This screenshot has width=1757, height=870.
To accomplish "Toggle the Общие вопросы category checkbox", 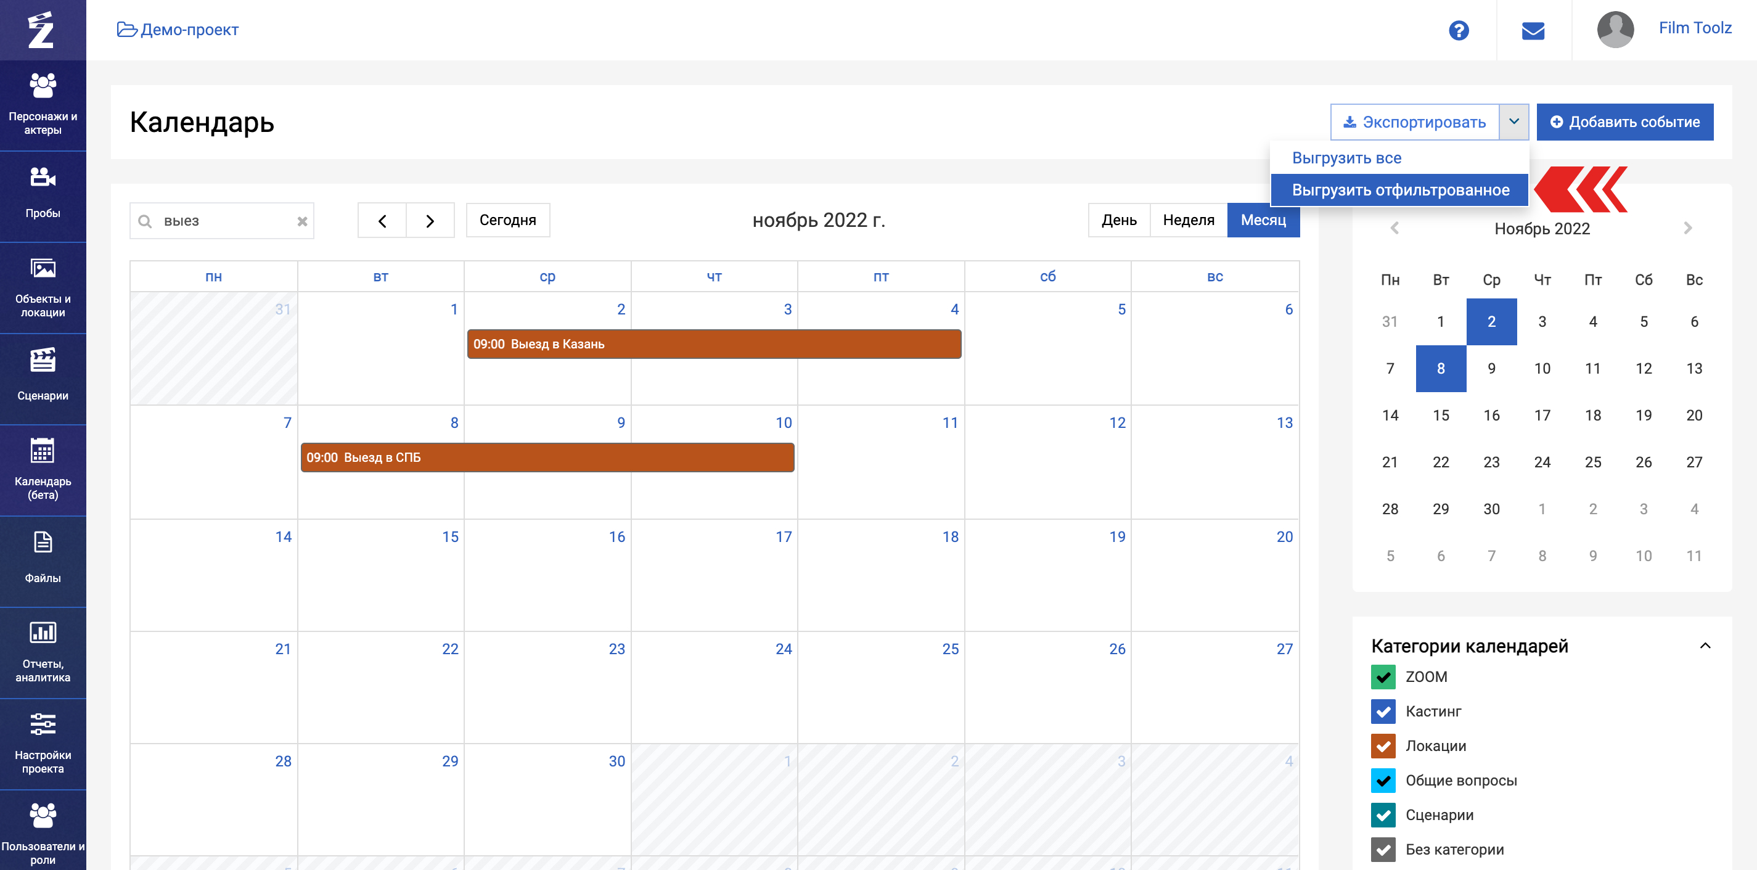I will pyautogui.click(x=1383, y=781).
